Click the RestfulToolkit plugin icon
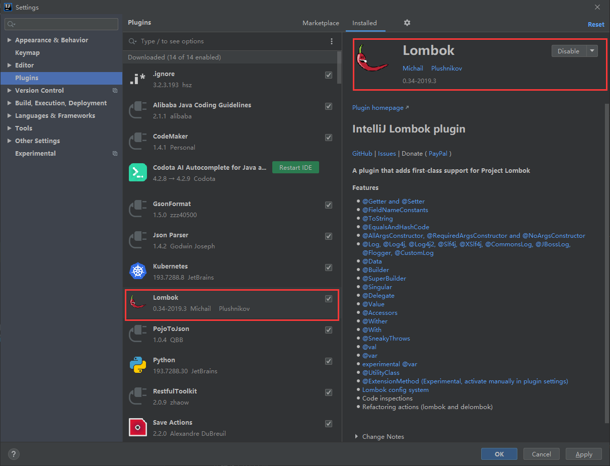The image size is (610, 466). pyautogui.click(x=137, y=396)
